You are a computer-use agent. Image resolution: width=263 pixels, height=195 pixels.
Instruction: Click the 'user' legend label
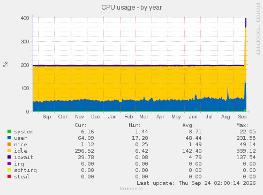[x=20, y=138]
